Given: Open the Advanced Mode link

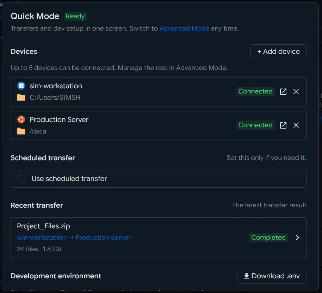Looking at the screenshot, I should click(184, 28).
